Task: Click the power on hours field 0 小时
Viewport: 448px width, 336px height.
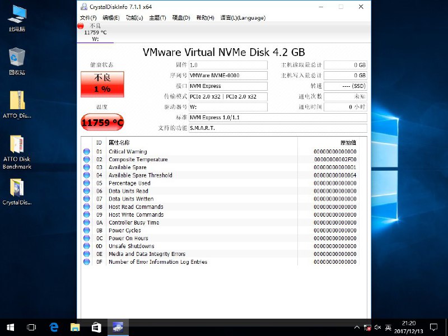Action: 345,107
